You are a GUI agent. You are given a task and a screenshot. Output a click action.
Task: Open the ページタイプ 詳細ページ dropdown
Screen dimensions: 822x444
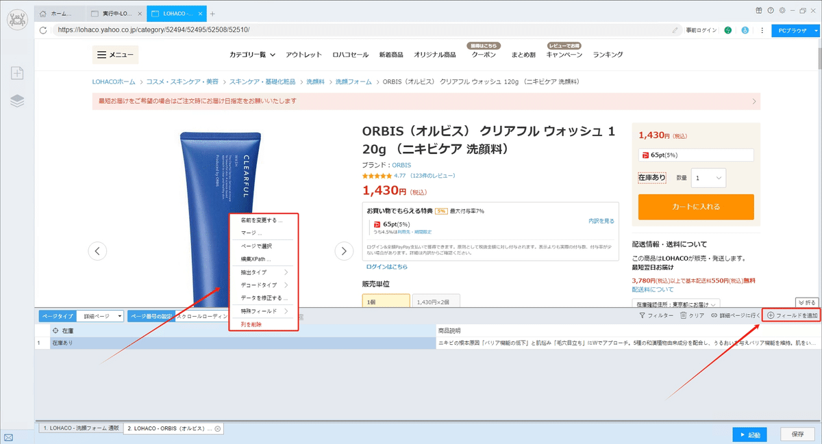(100, 316)
